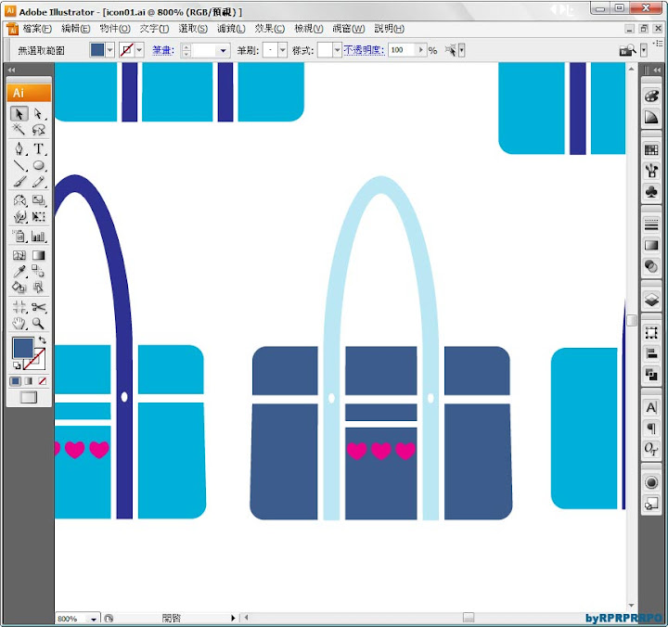Viewport: 668px width, 627px height.
Task: Open the stroke weight dropdown
Action: [x=224, y=50]
